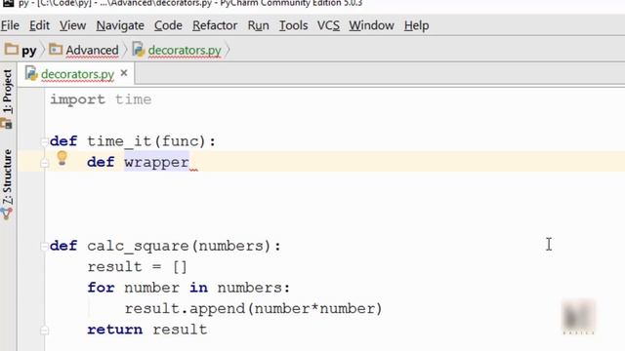Screen dimensions: 625x351
Task: Collapse the time_it function fold marker
Action: coord(44,141)
